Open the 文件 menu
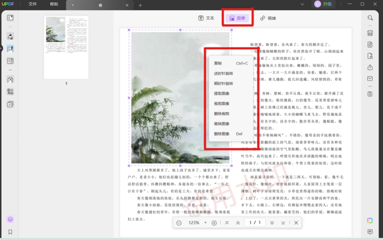Image resolution: width=383 pixels, height=240 pixels. coord(32,4)
